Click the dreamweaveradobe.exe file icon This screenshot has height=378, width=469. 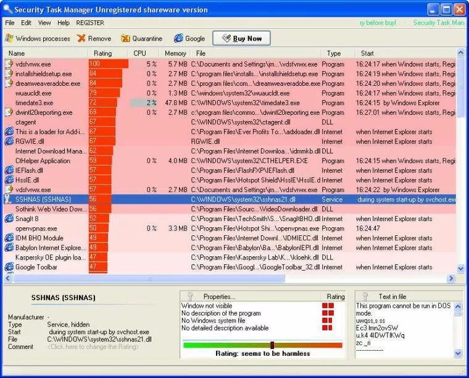tap(9, 83)
